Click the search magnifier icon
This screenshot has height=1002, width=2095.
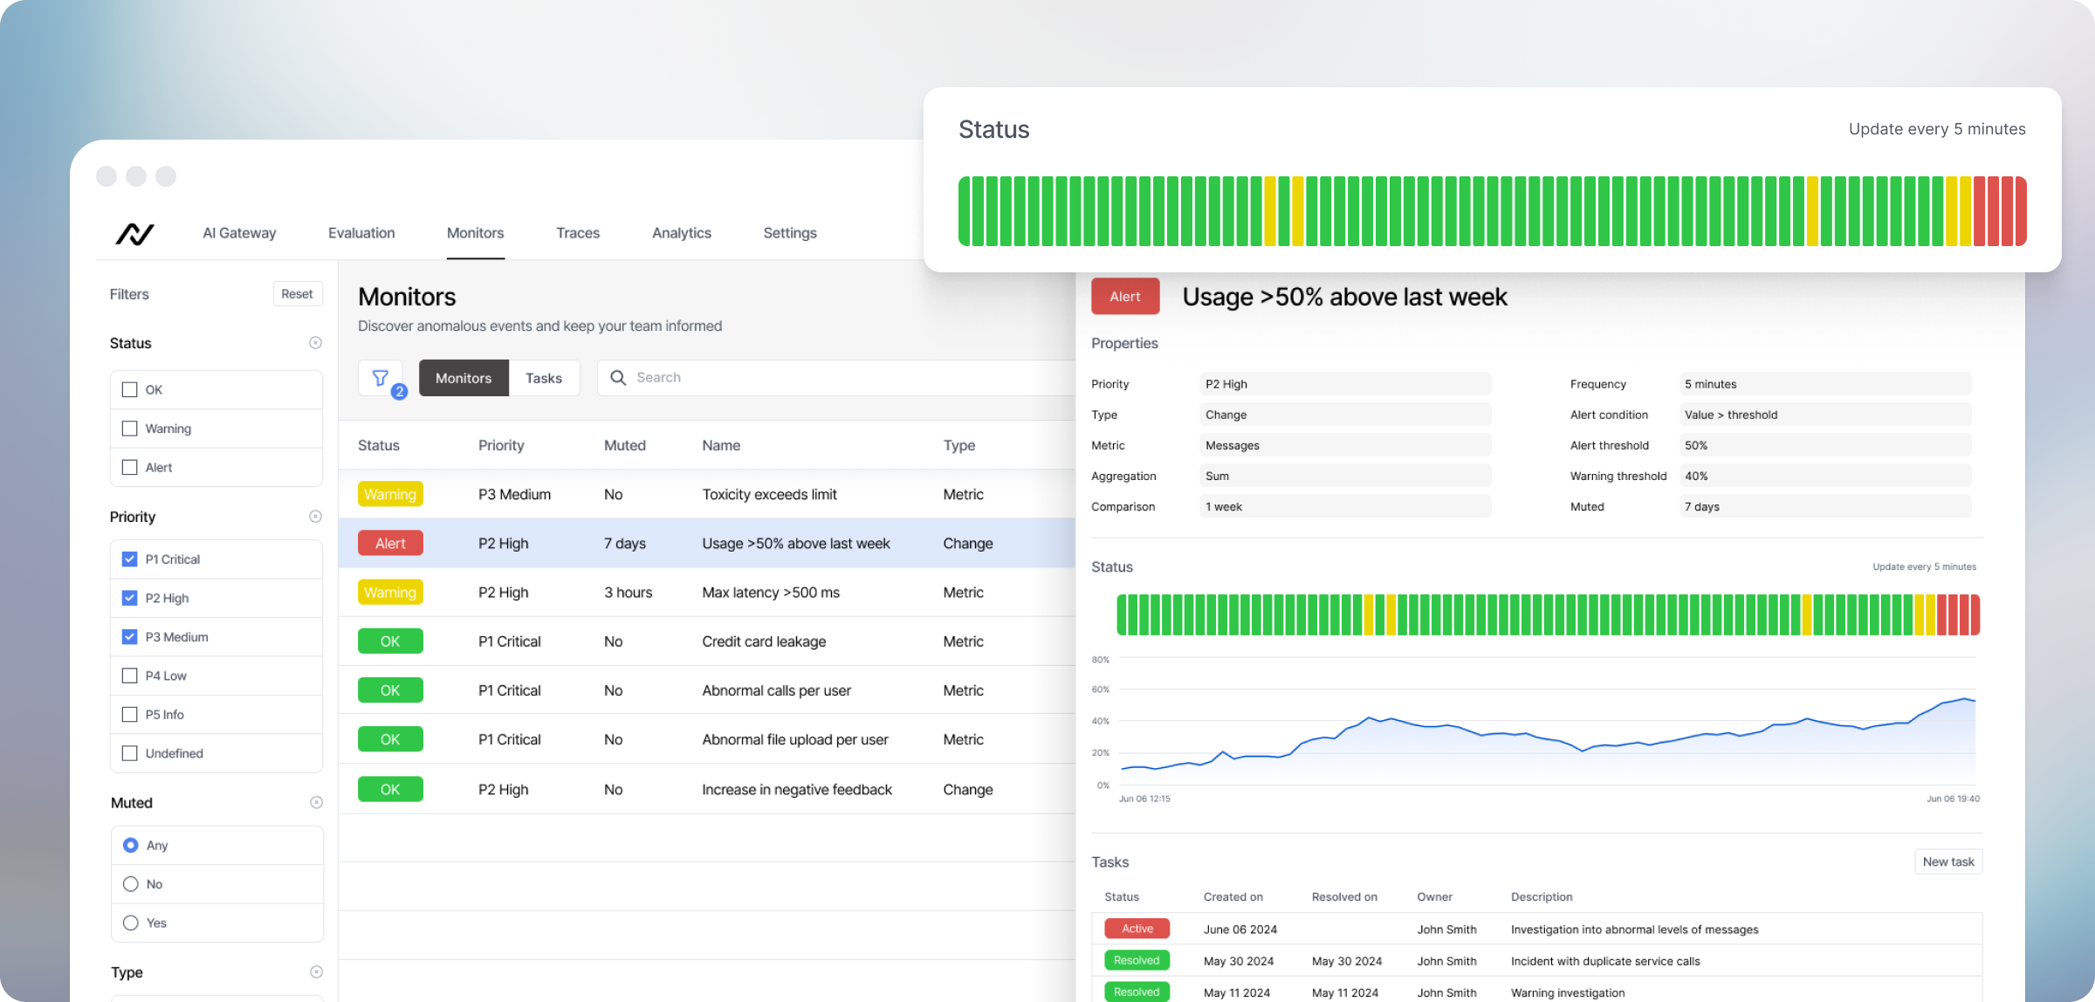coord(618,378)
